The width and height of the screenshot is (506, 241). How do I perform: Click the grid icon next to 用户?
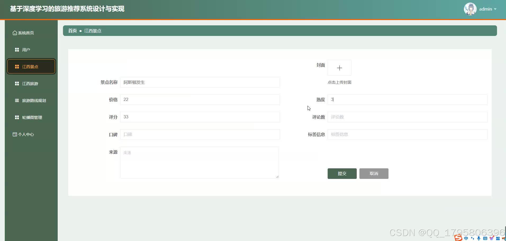[17, 50]
